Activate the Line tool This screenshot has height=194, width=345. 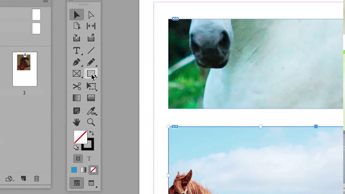tap(91, 50)
